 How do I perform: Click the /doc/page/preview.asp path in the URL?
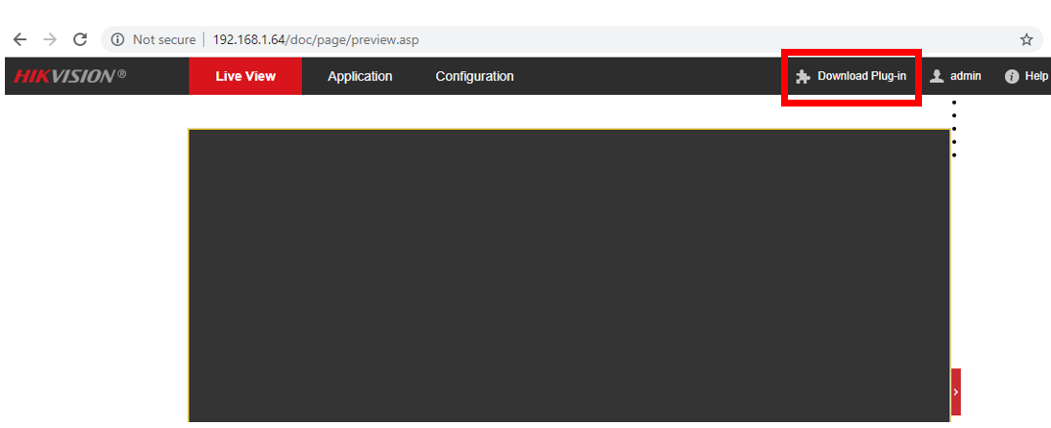coord(352,40)
